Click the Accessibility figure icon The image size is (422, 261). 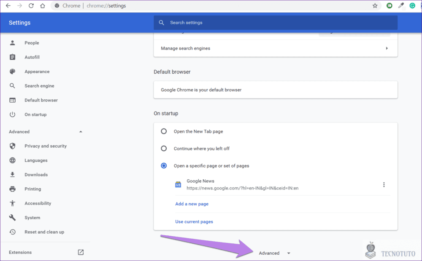(12, 203)
